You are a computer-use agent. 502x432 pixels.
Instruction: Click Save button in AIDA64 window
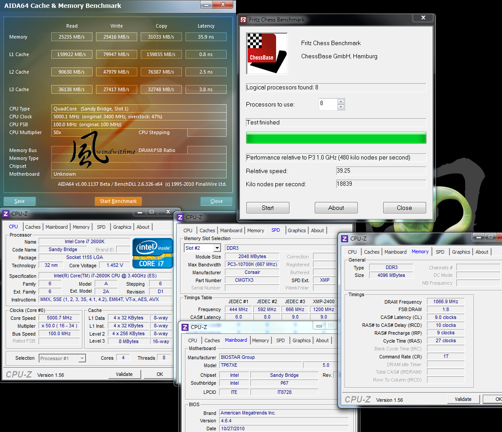19,201
